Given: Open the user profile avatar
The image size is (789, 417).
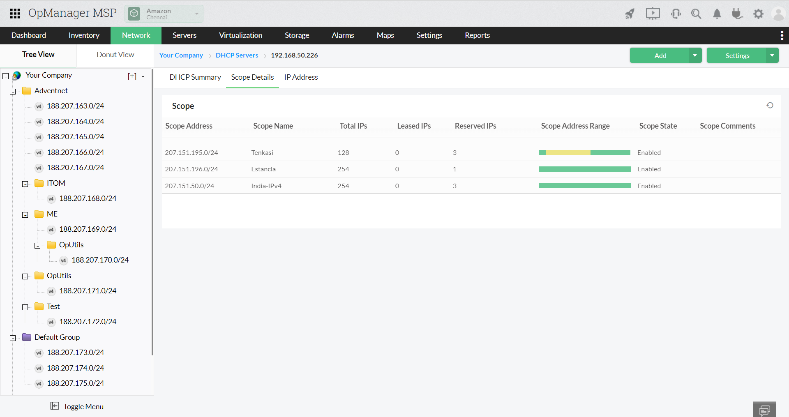Looking at the screenshot, I should (778, 14).
